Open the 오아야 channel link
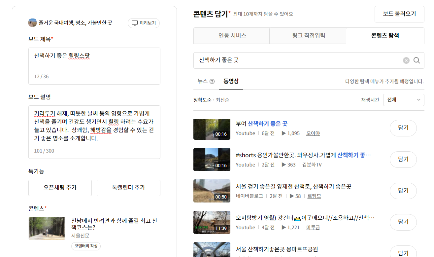The width and height of the screenshot is (434, 257). pyautogui.click(x=313, y=133)
